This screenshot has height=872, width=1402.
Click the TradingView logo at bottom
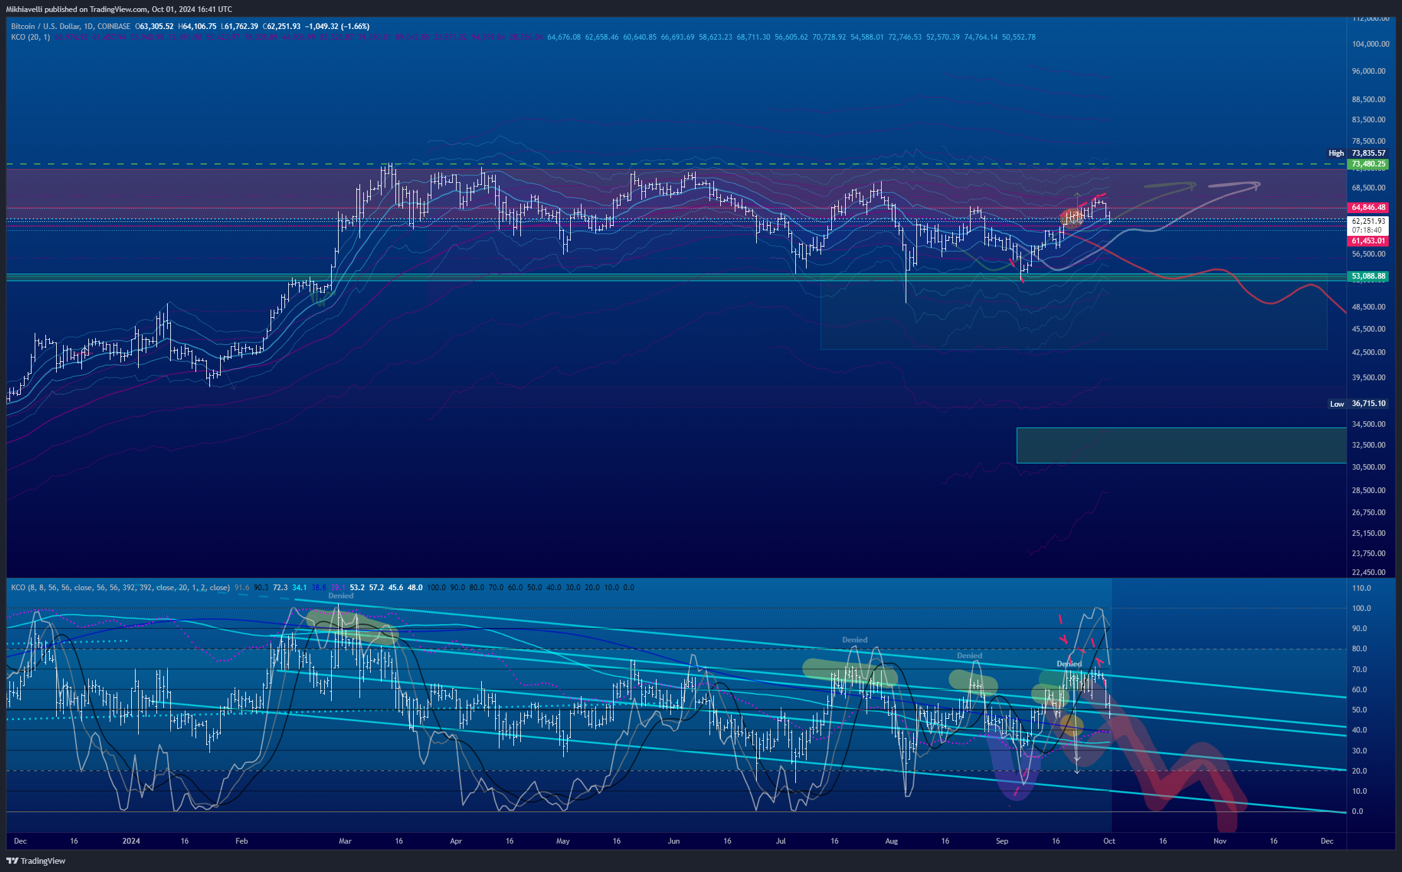click(36, 861)
